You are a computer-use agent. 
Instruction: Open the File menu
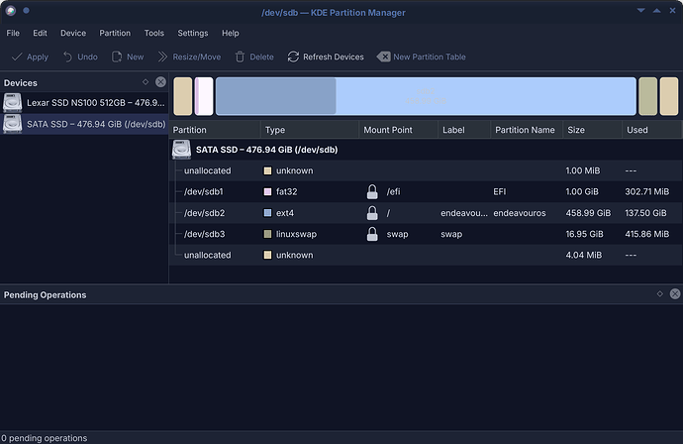(13, 33)
